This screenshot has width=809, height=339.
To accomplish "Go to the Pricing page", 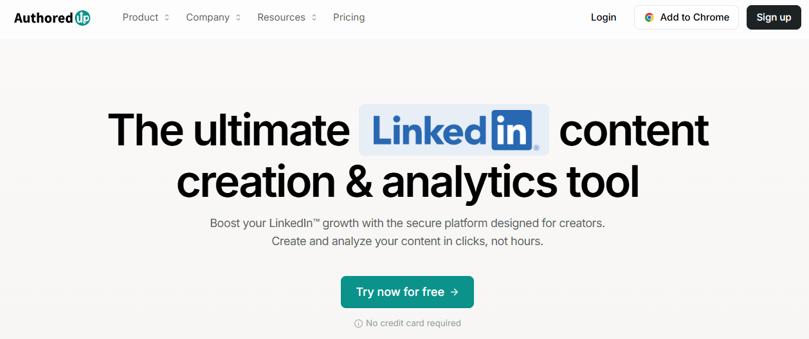I will click(349, 17).
